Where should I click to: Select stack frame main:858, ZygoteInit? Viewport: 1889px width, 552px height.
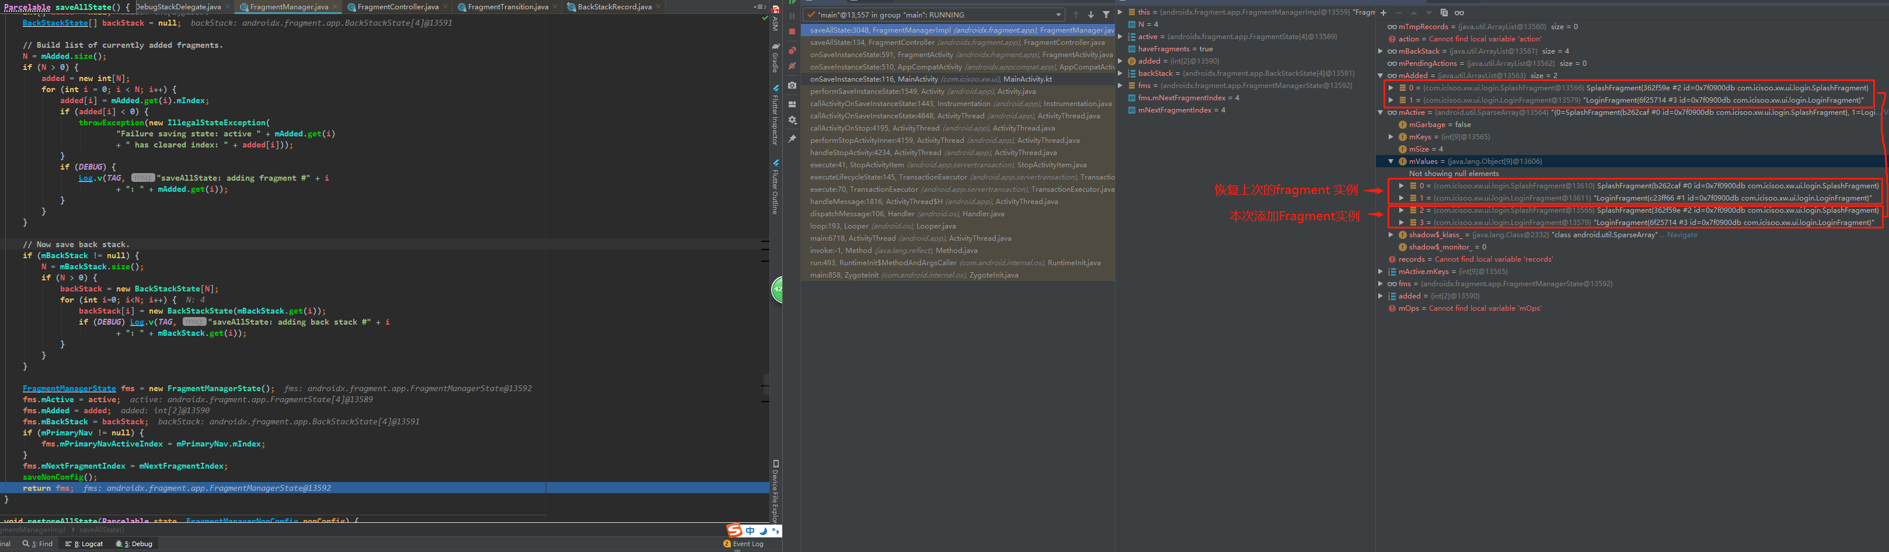tap(958, 275)
